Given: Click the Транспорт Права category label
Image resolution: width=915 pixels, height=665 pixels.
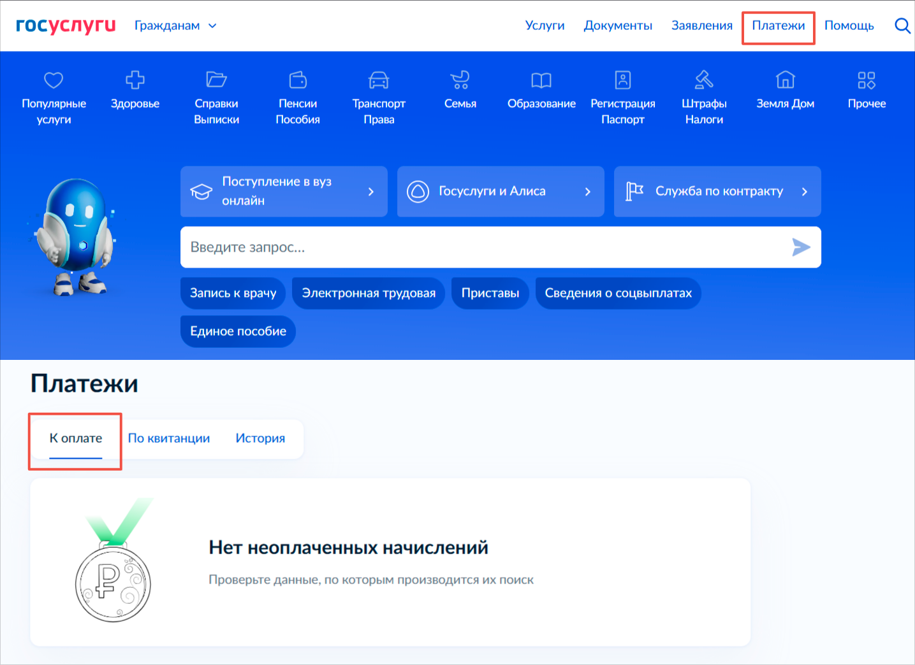Looking at the screenshot, I should [379, 111].
